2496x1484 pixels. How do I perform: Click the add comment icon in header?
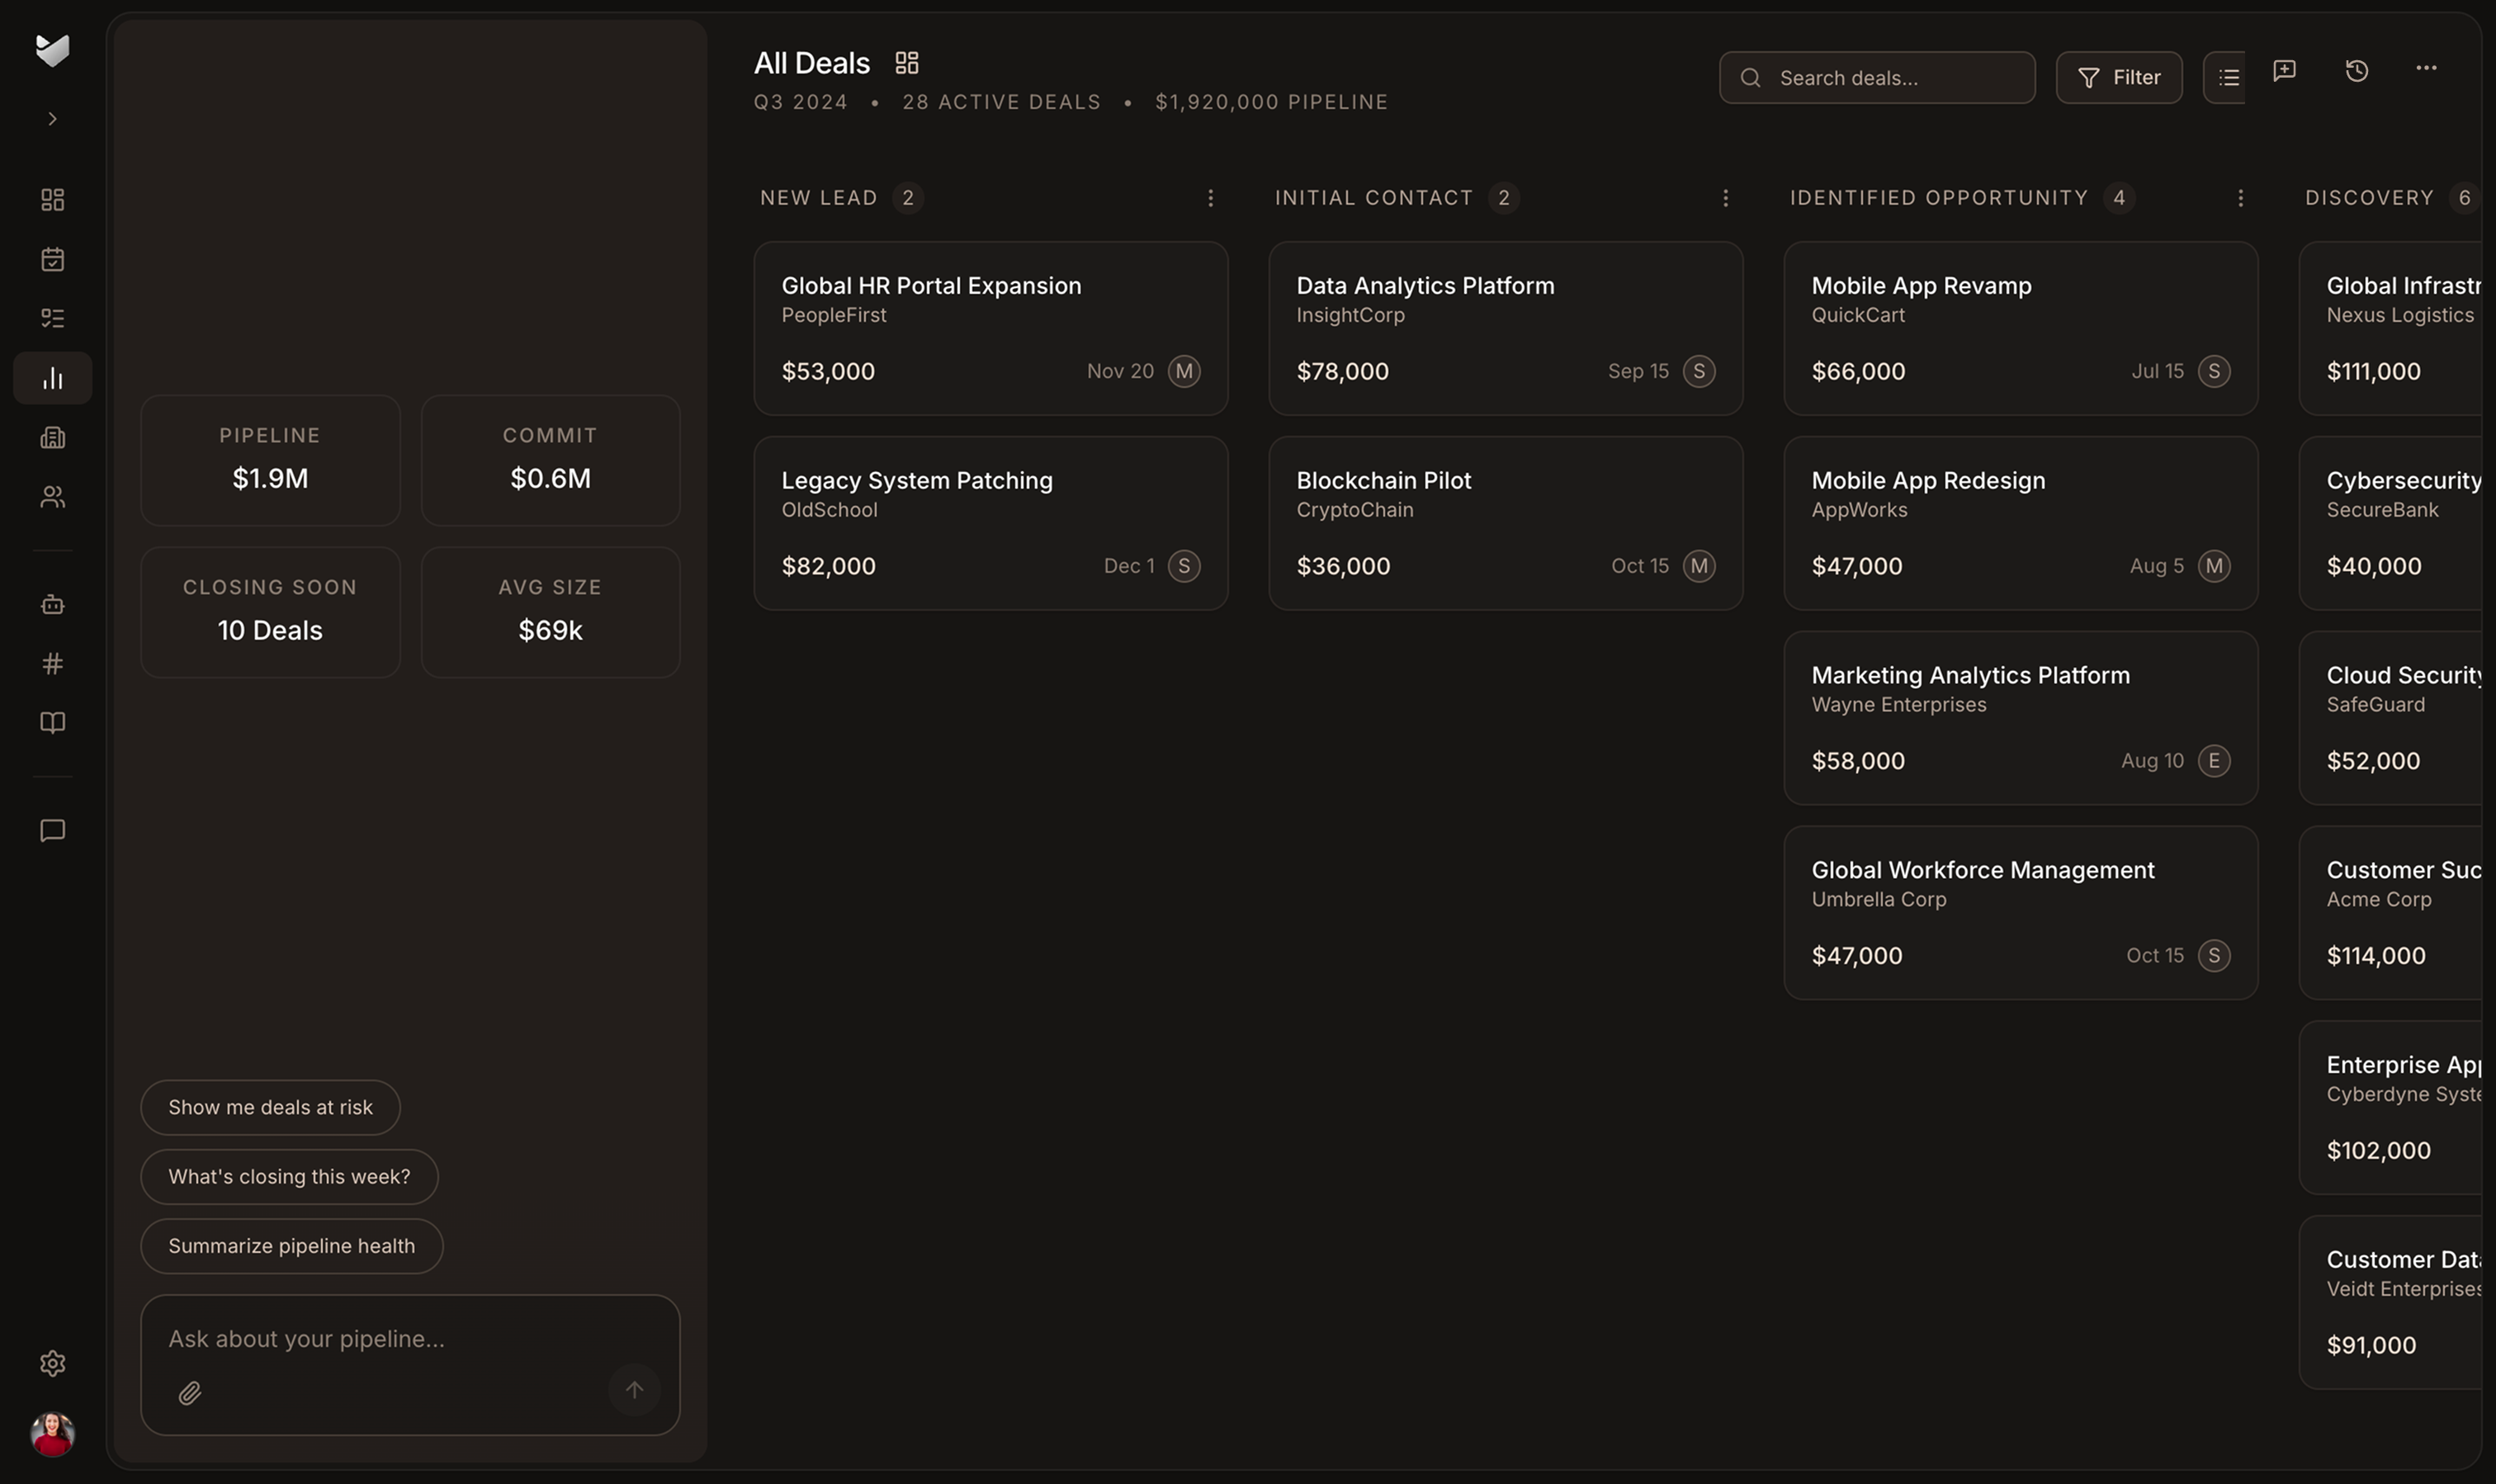[x=2284, y=70]
